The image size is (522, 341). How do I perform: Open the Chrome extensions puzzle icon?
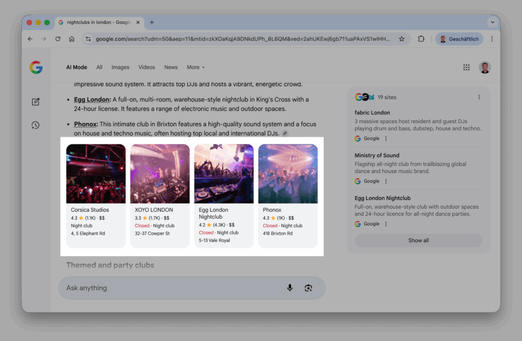click(421, 39)
